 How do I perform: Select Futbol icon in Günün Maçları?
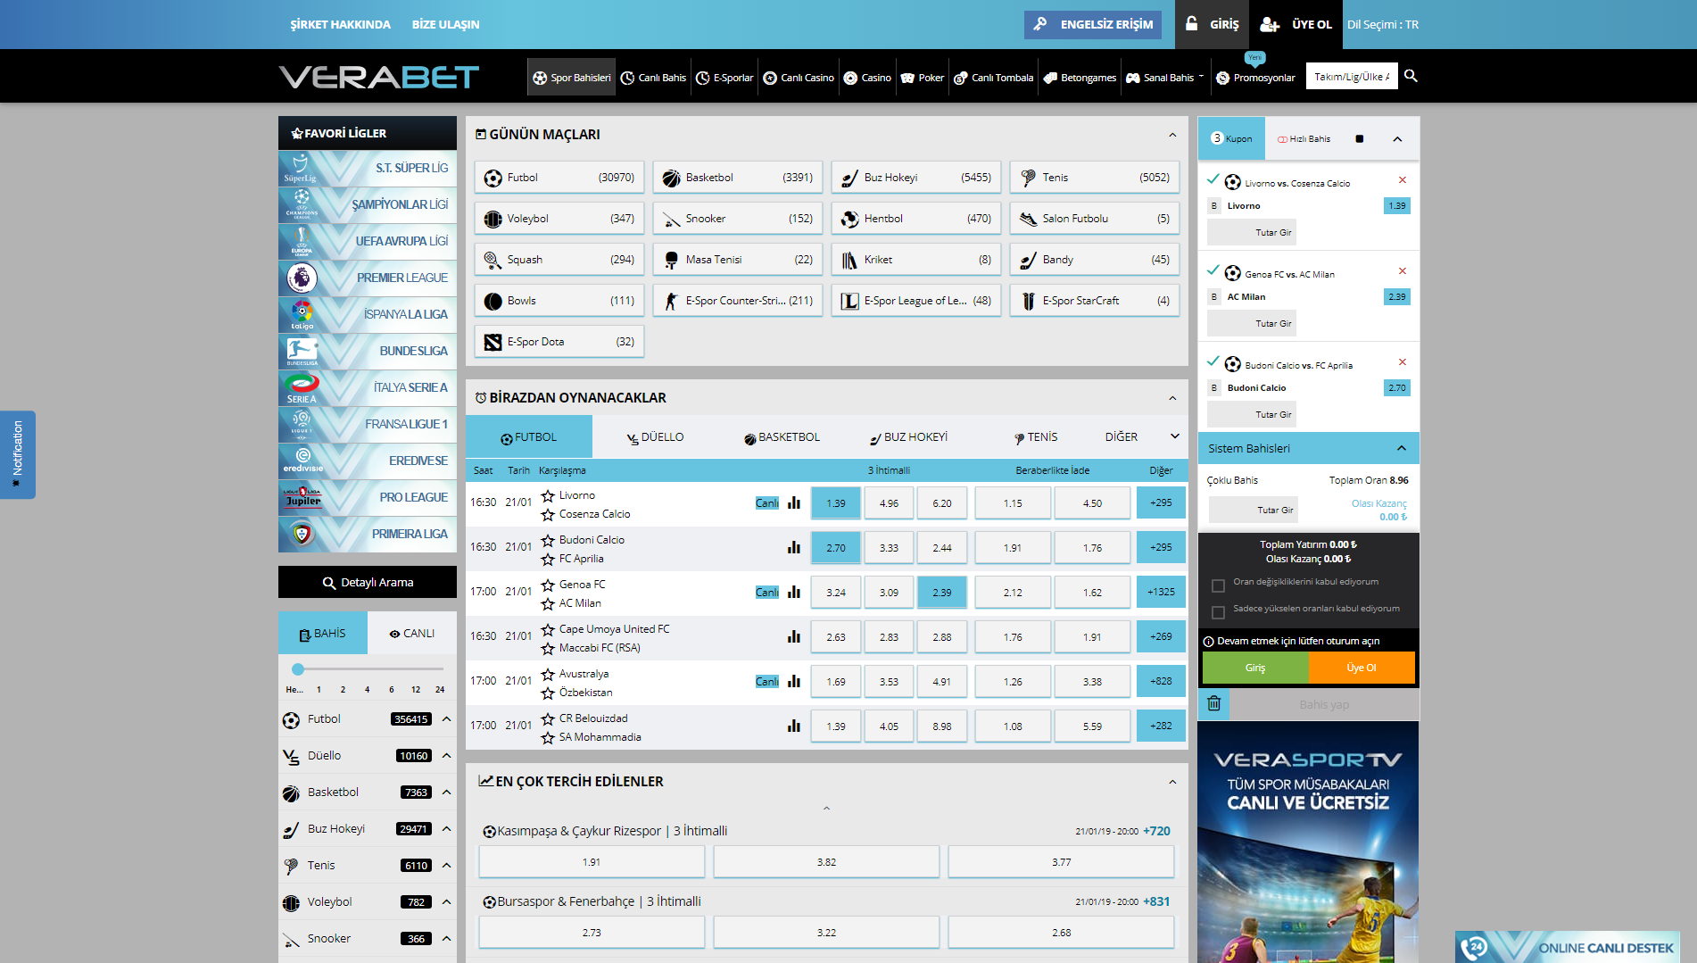click(493, 178)
